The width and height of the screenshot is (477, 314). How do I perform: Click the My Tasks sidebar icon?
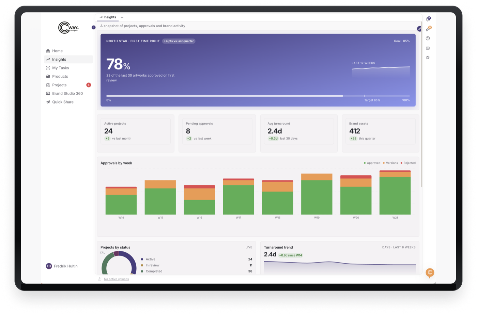tap(48, 68)
